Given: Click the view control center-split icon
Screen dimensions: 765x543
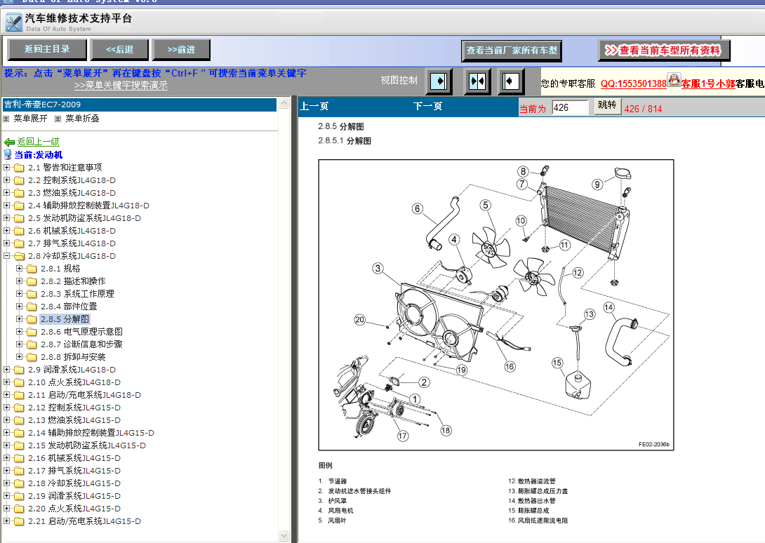Looking at the screenshot, I should click(477, 81).
